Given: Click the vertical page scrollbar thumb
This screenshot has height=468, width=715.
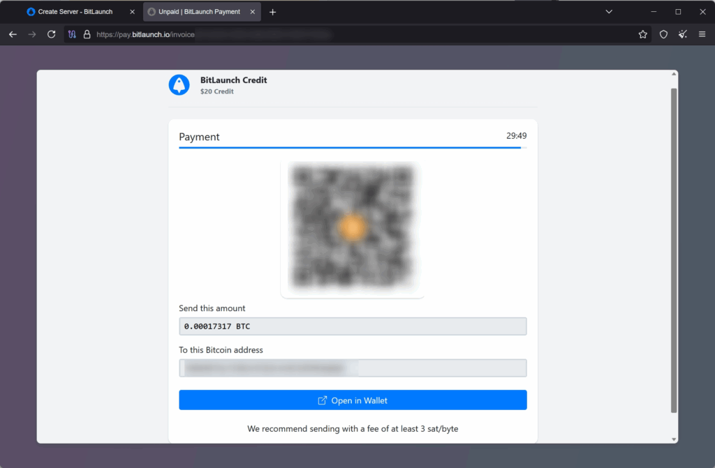Looking at the screenshot, I should [674, 250].
